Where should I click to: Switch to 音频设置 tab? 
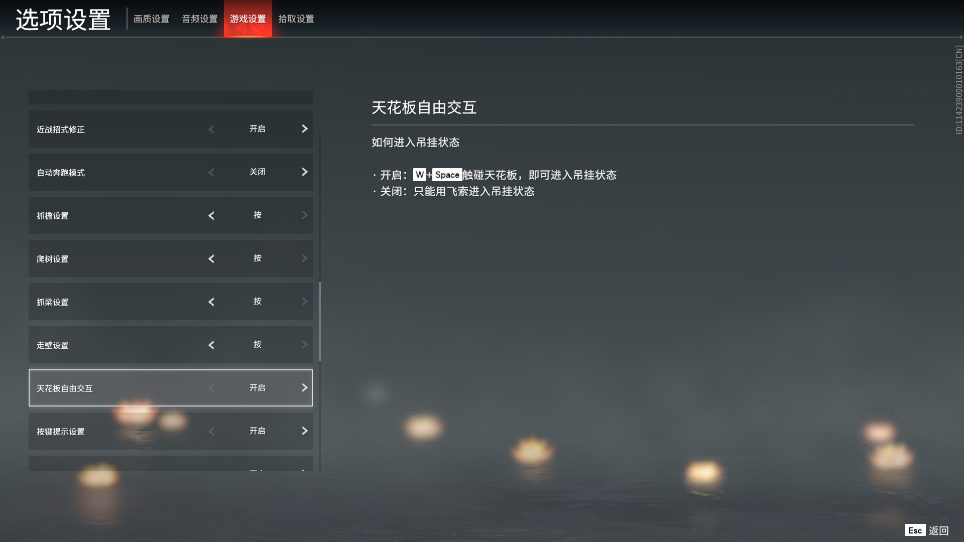pyautogui.click(x=200, y=19)
